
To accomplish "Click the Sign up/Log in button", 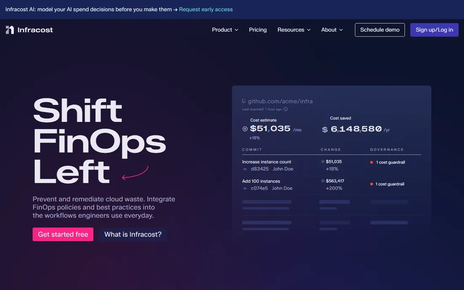I will point(434,30).
